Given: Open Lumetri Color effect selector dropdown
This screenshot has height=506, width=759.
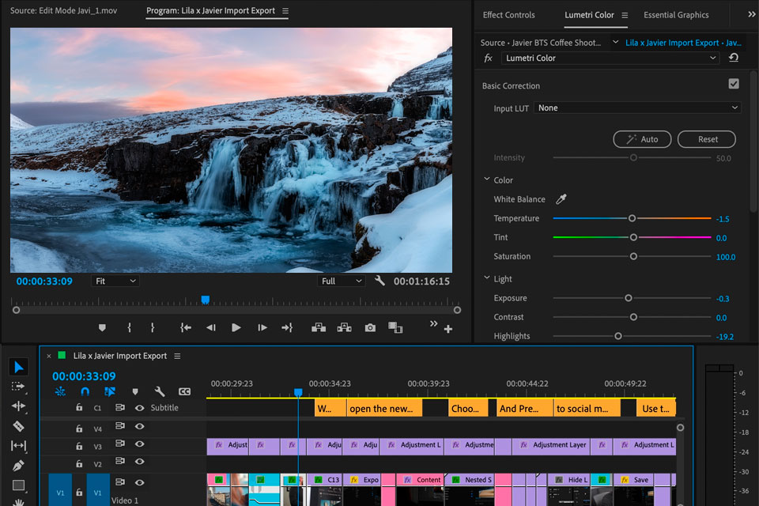Looking at the screenshot, I should pos(610,58).
